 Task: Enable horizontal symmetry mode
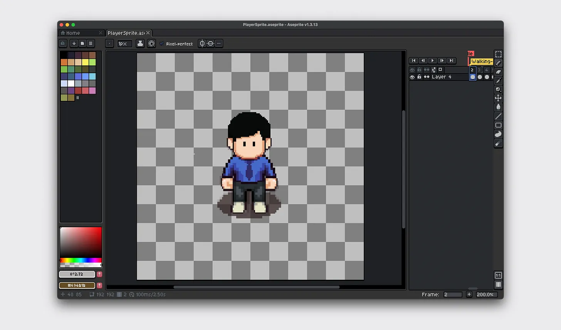click(x=202, y=44)
